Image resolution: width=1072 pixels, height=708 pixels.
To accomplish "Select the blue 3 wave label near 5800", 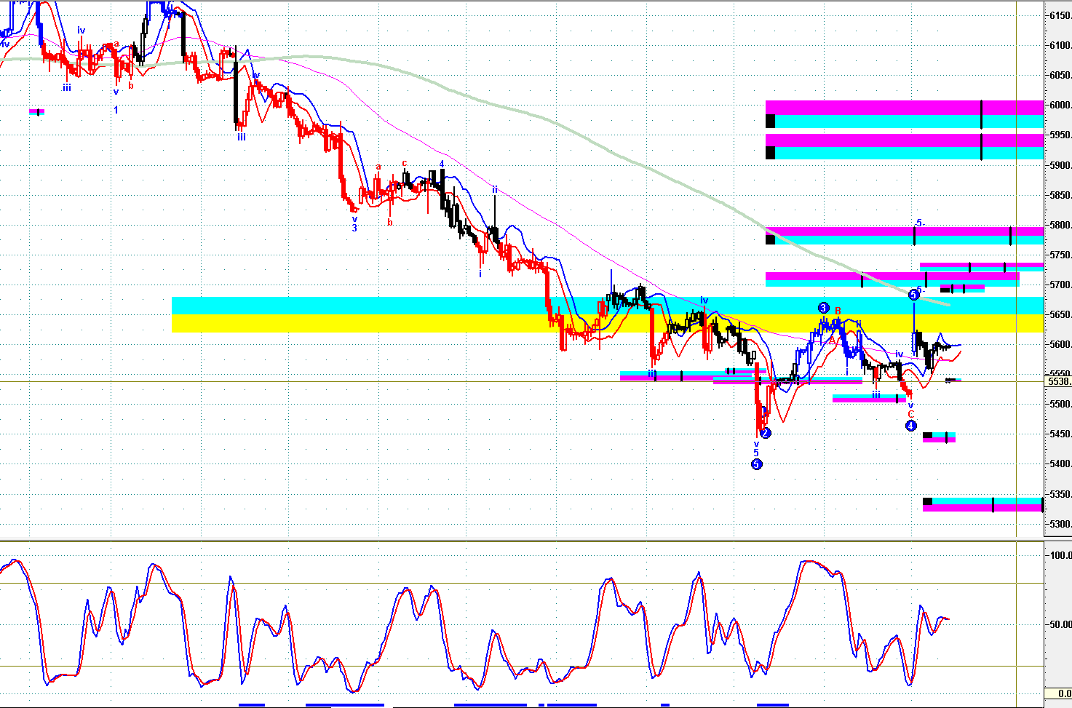I will tap(354, 228).
